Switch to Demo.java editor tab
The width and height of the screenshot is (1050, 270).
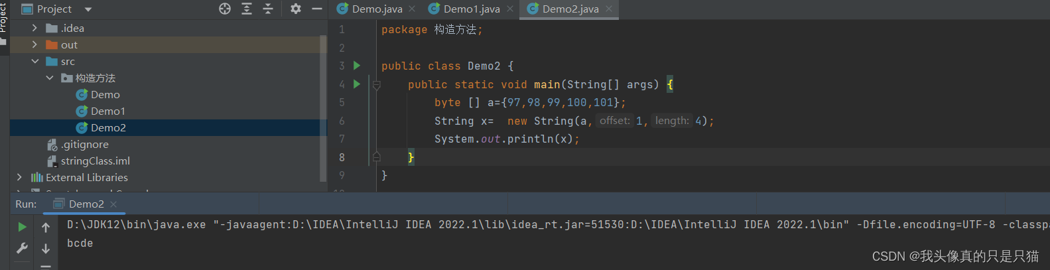tap(377, 9)
